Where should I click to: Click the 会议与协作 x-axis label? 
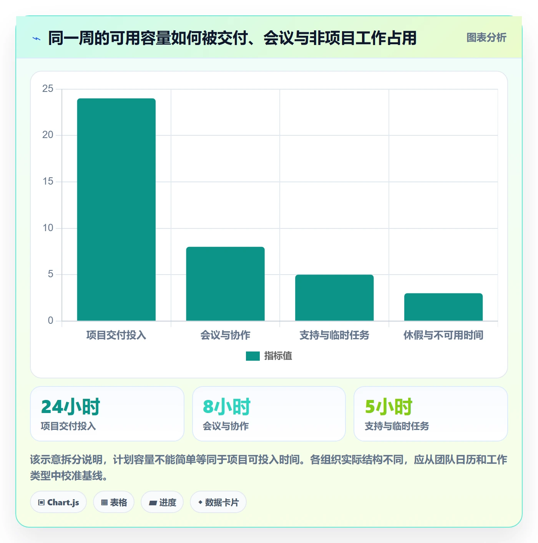point(226,335)
